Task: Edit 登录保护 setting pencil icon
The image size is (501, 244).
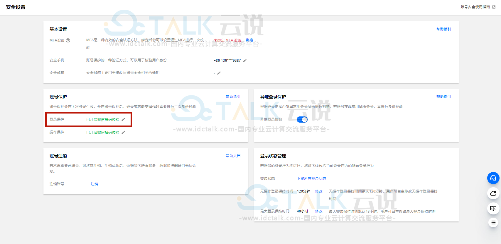Action: [123, 120]
